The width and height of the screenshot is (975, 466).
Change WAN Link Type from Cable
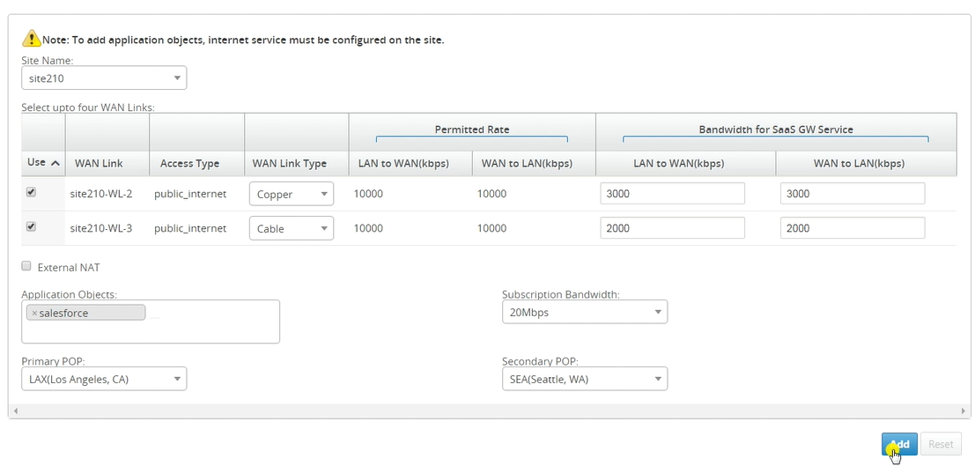(x=291, y=228)
